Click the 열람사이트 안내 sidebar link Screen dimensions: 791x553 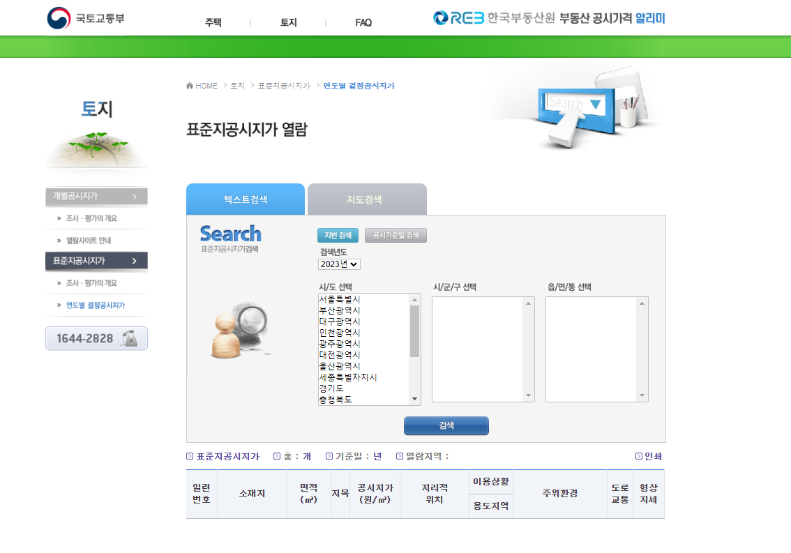(89, 238)
